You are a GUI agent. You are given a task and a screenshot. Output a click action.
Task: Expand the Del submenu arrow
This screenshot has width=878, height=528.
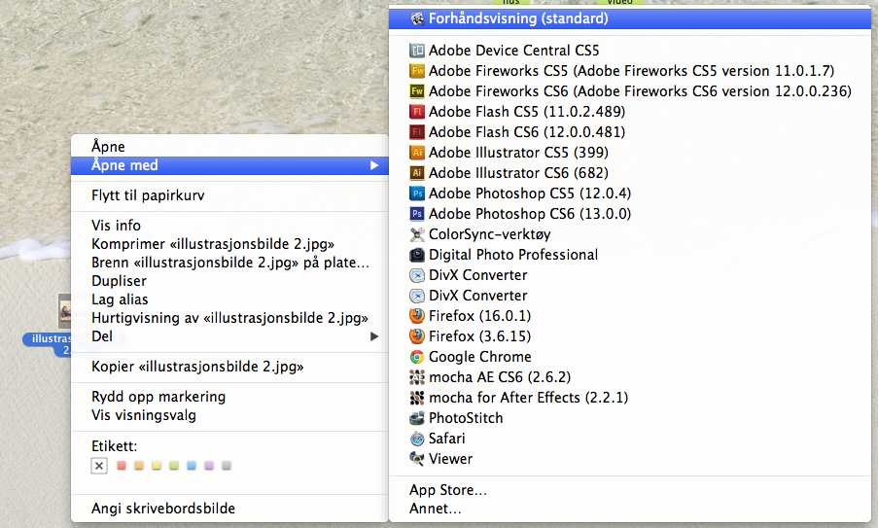[x=374, y=336]
